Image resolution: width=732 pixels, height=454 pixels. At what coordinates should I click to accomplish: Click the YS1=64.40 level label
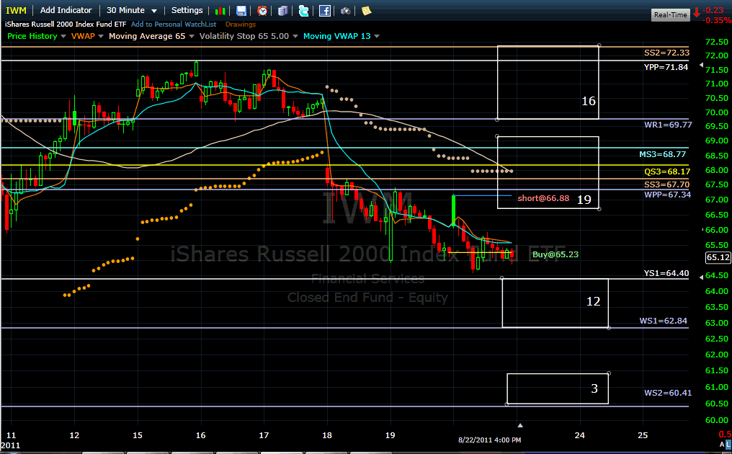coord(666,273)
